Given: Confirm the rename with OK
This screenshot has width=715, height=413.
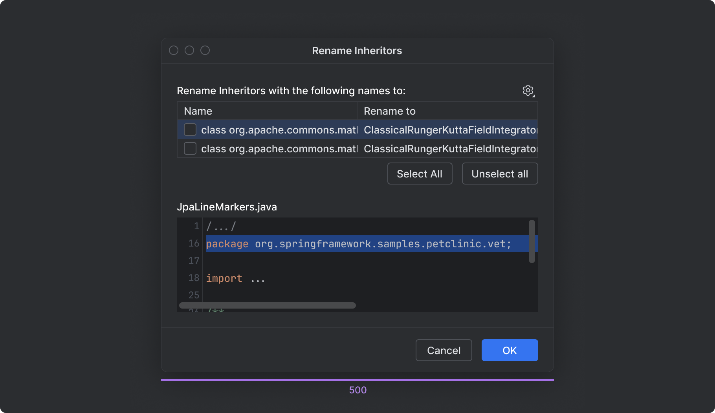Looking at the screenshot, I should 510,350.
